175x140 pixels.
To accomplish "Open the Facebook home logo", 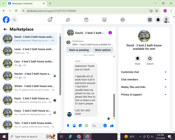I will tap(6, 20).
